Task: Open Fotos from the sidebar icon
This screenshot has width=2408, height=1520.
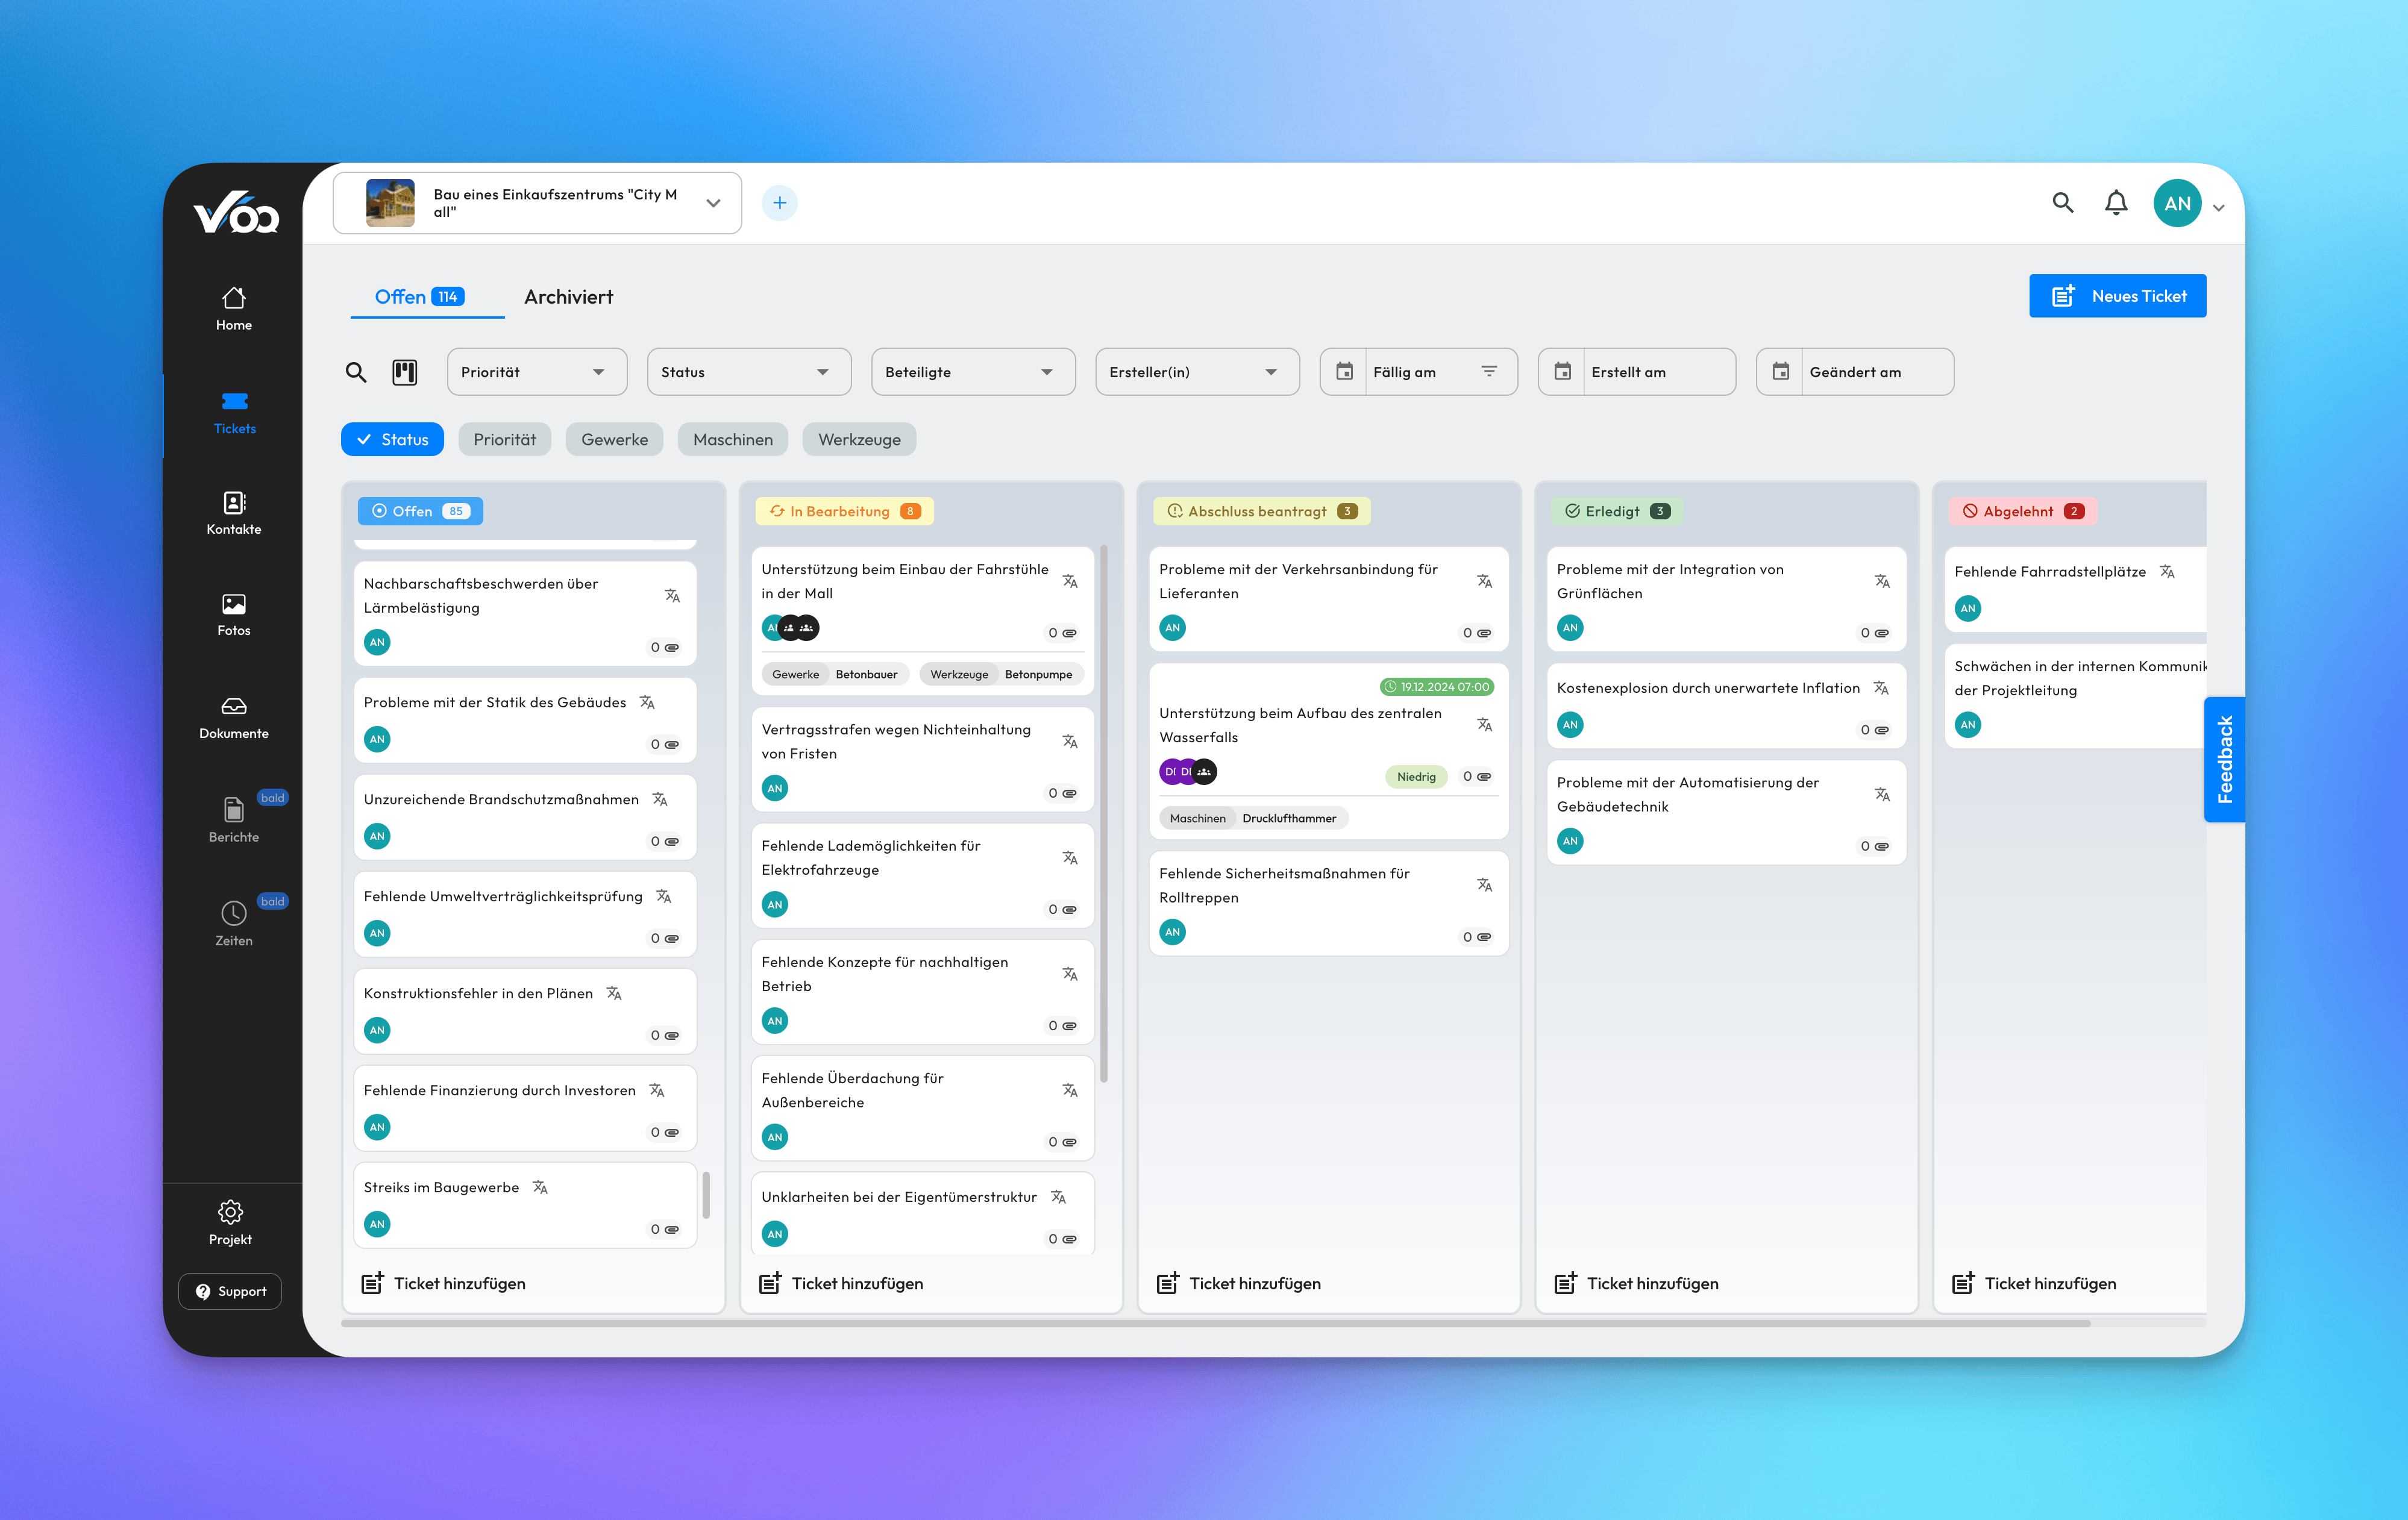Action: tap(233, 604)
